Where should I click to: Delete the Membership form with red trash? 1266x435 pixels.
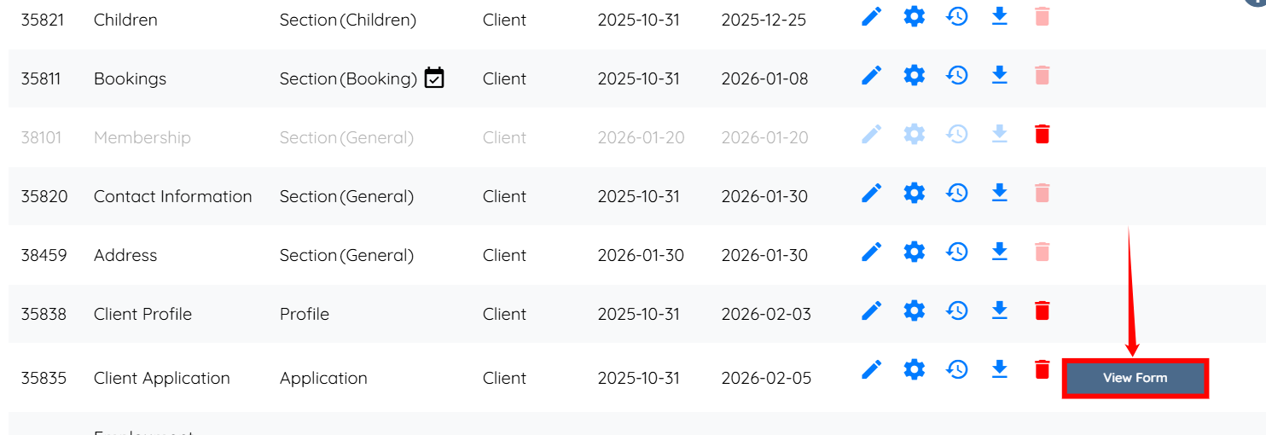[x=1042, y=134]
